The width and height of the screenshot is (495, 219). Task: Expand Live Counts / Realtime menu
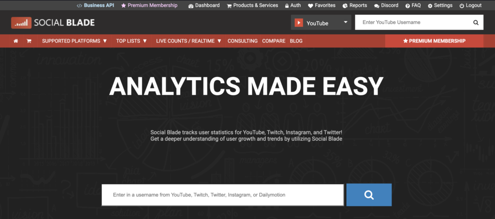click(189, 41)
